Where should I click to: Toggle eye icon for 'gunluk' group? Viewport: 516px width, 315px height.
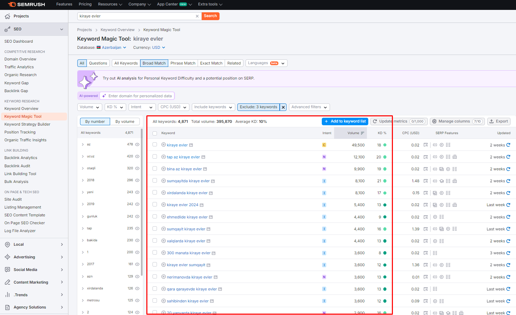pyautogui.click(x=137, y=216)
